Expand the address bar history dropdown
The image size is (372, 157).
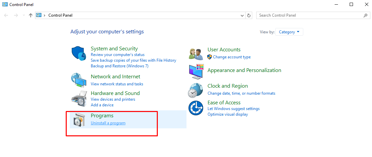[242, 15]
